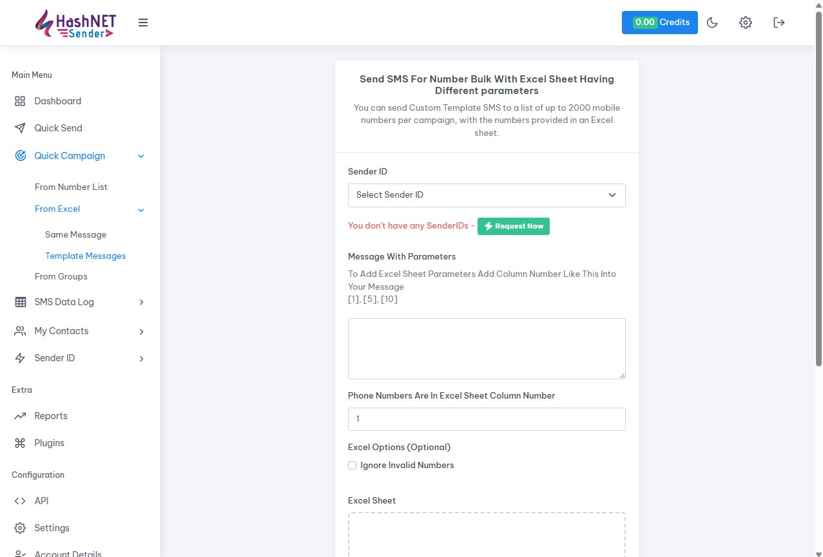Click the Quick Send paper plane icon

click(x=20, y=128)
